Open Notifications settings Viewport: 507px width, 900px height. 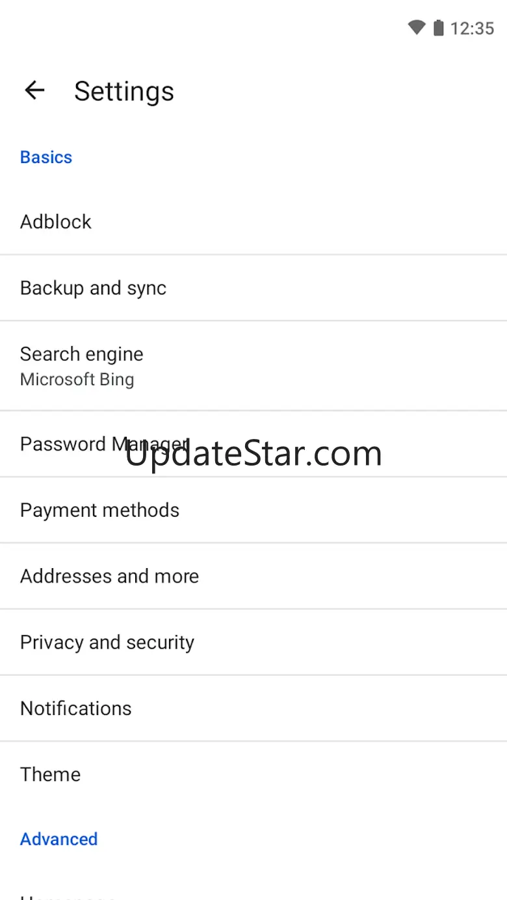[x=253, y=708]
